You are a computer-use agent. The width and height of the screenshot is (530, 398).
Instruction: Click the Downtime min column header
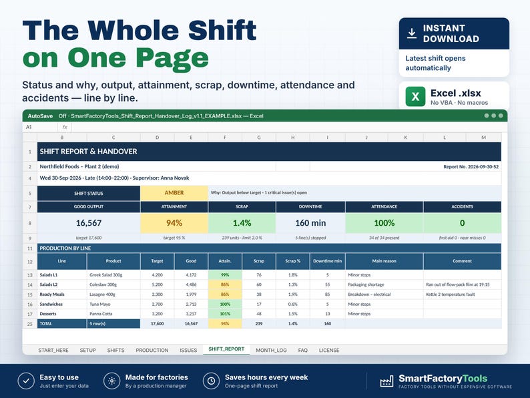click(328, 261)
